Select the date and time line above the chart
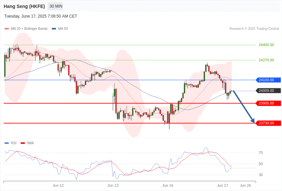This screenshot has width=282, height=191. pyautogui.click(x=41, y=16)
